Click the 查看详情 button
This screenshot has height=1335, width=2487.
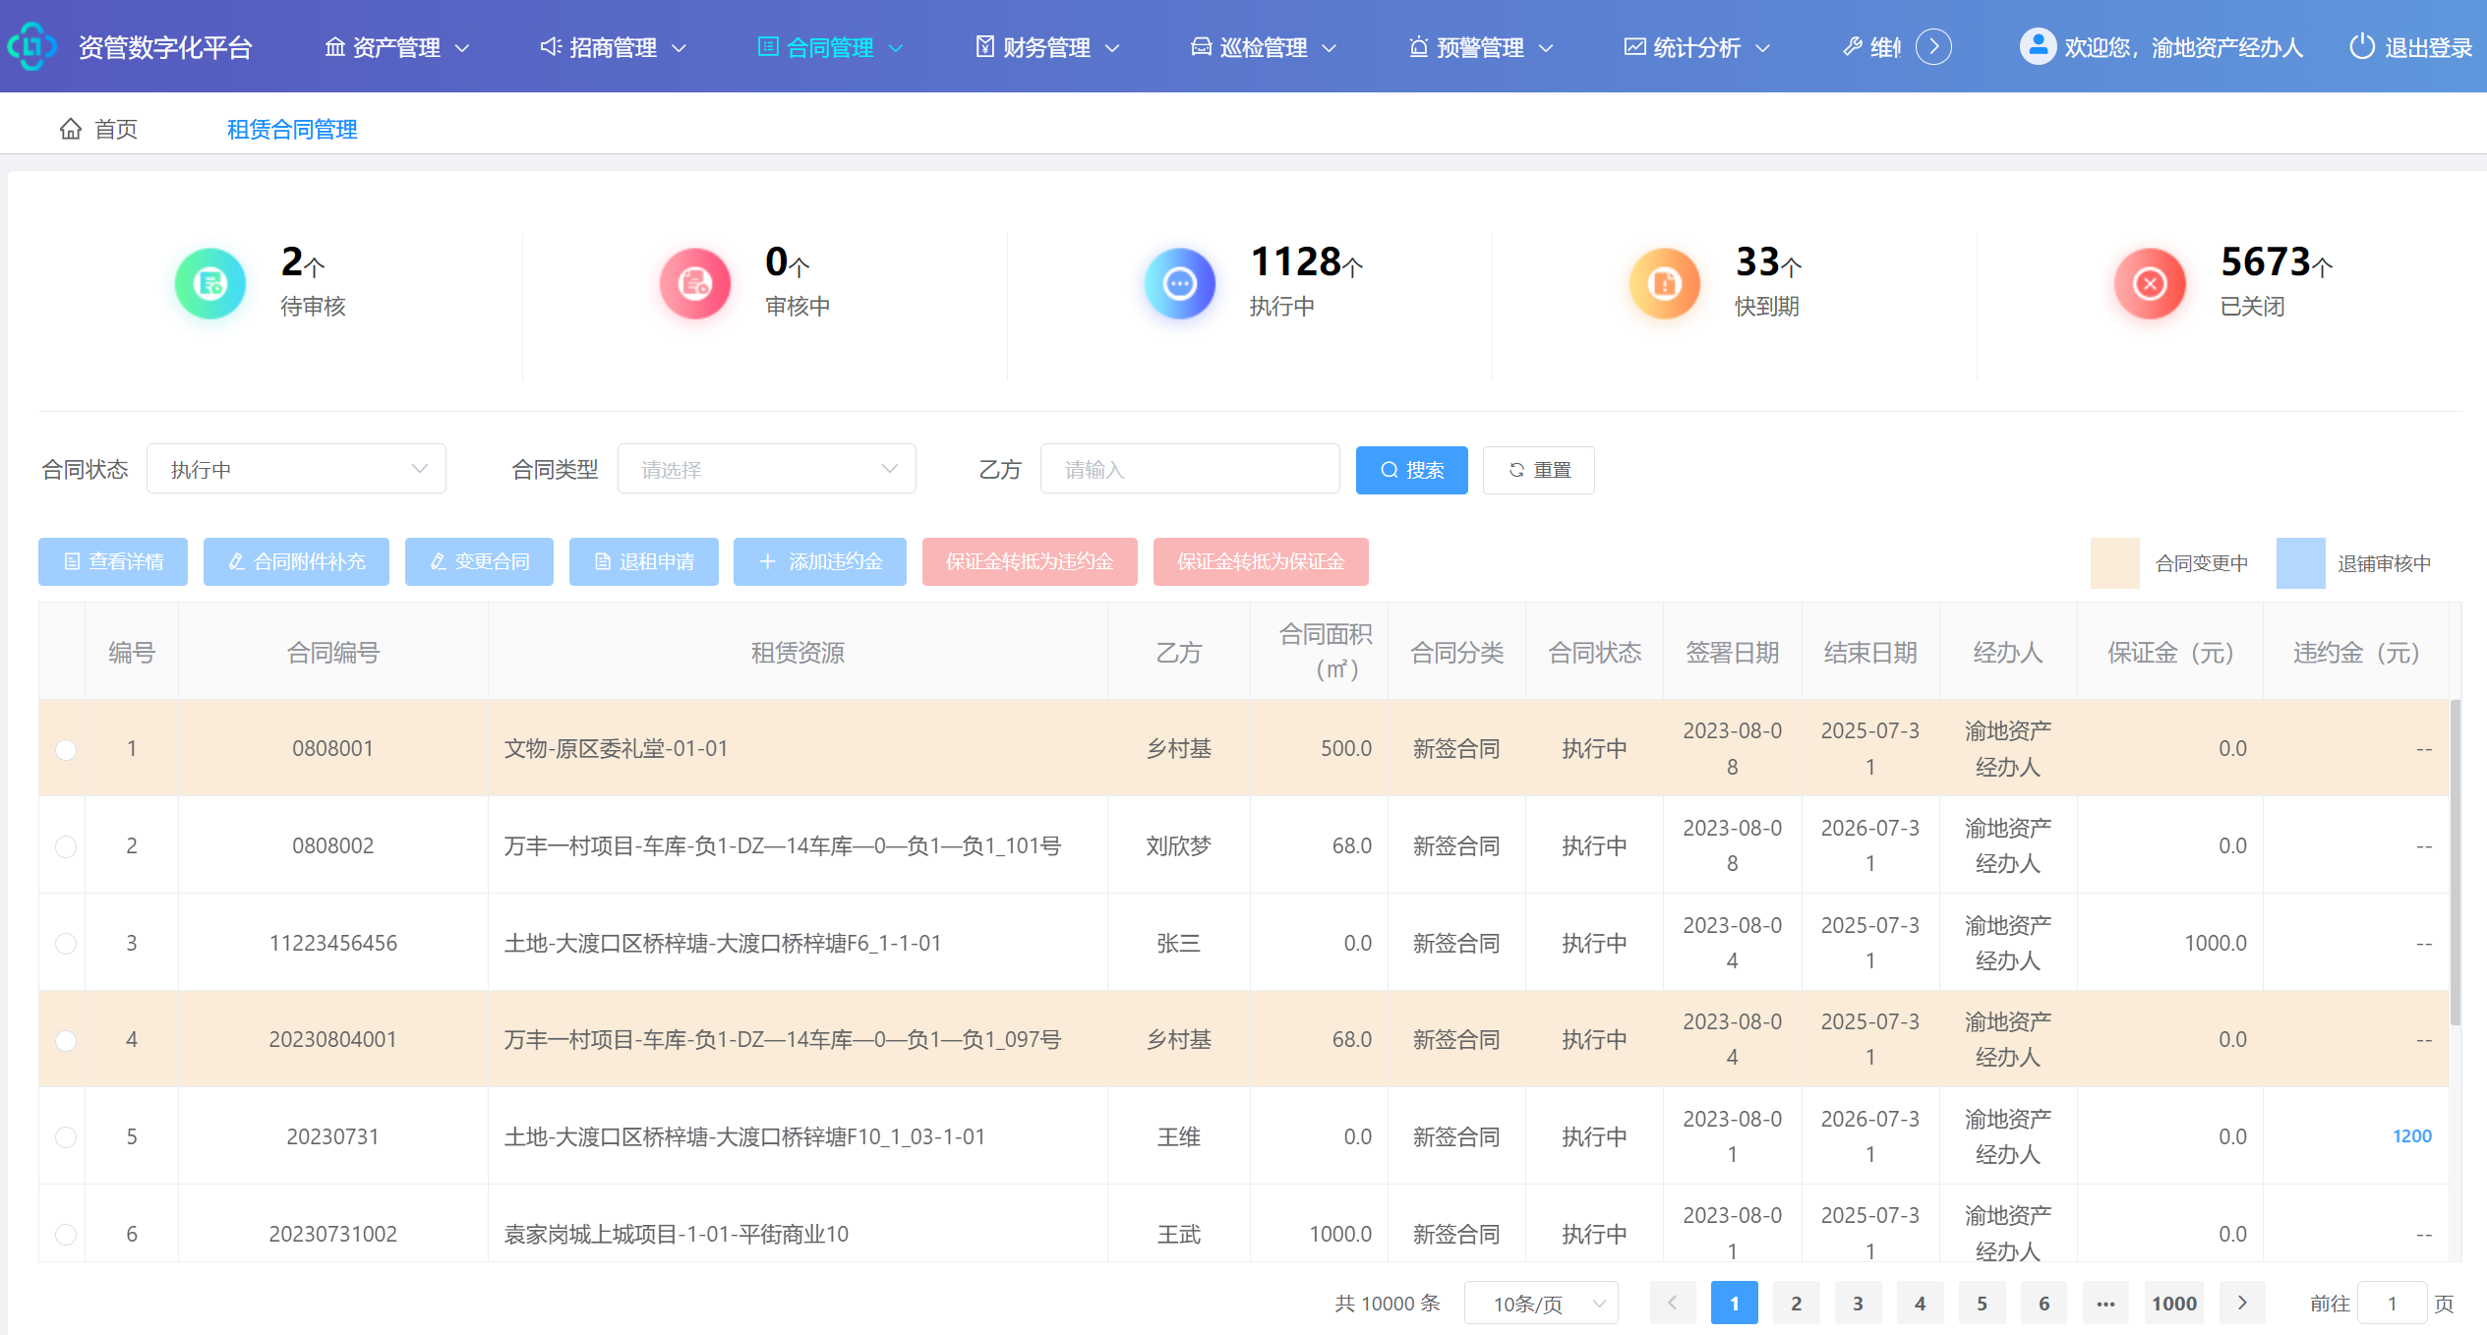[x=113, y=561]
